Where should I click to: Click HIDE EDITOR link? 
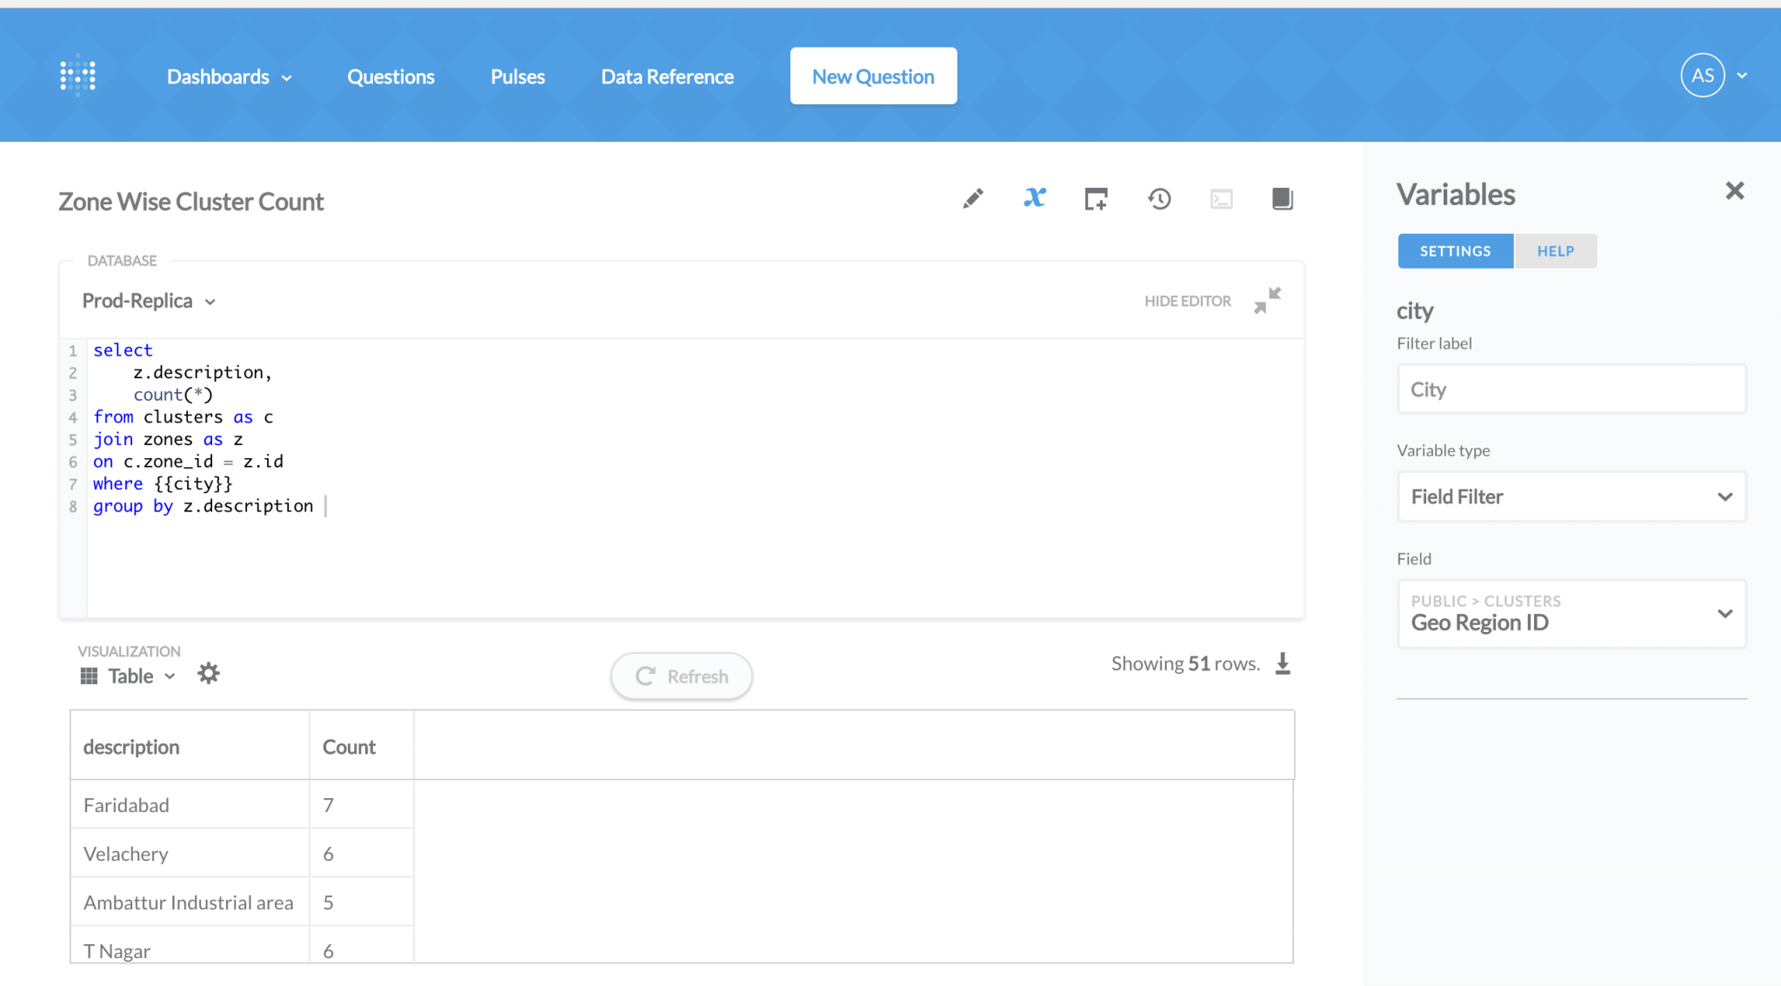tap(1187, 301)
